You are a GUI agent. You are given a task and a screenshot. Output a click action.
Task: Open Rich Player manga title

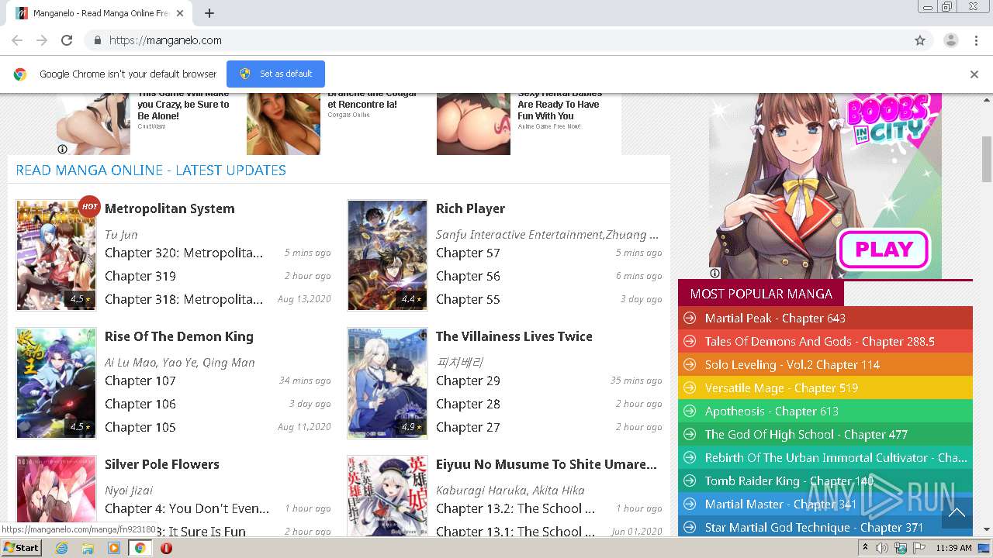click(x=470, y=208)
